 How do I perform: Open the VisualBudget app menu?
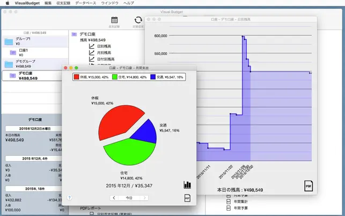coord(27,3)
